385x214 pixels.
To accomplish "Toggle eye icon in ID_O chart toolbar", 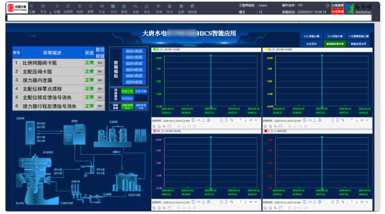I will tap(251, 120).
